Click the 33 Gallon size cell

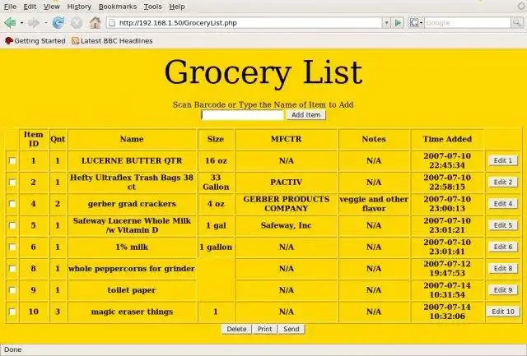point(216,183)
